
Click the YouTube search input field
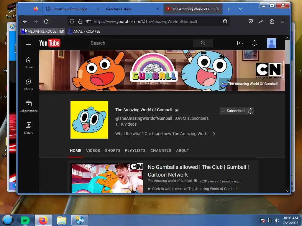141,43
